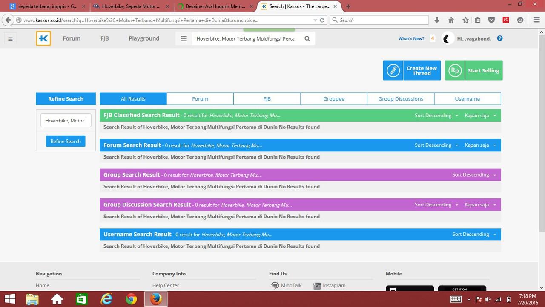The width and height of the screenshot is (545, 307).
Task: Click the MindTalk icon in footer
Action: click(275, 285)
